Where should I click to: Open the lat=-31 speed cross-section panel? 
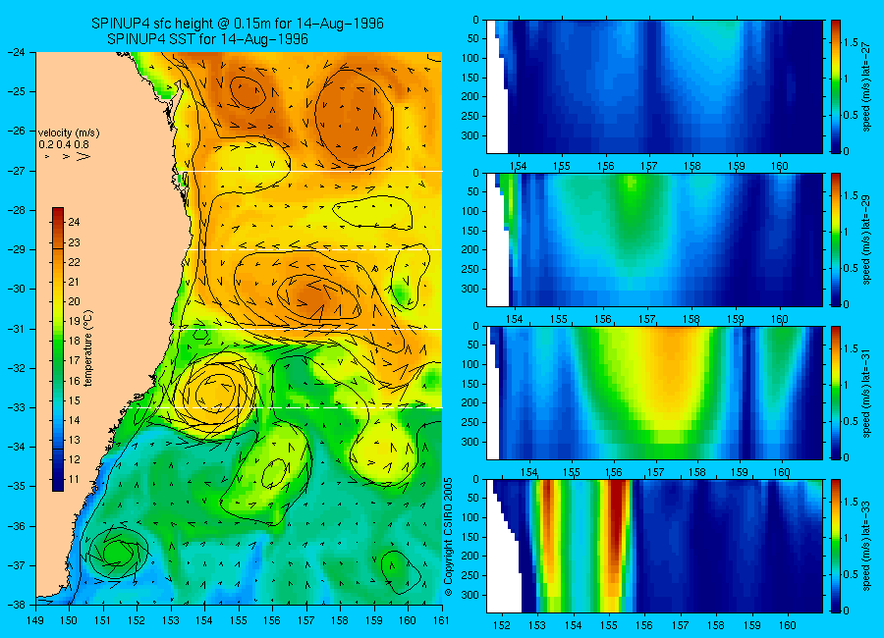coord(654,393)
